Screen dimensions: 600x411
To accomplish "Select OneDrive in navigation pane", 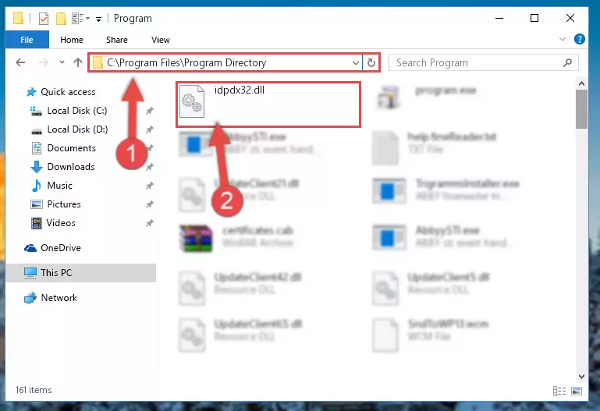I will tap(61, 248).
